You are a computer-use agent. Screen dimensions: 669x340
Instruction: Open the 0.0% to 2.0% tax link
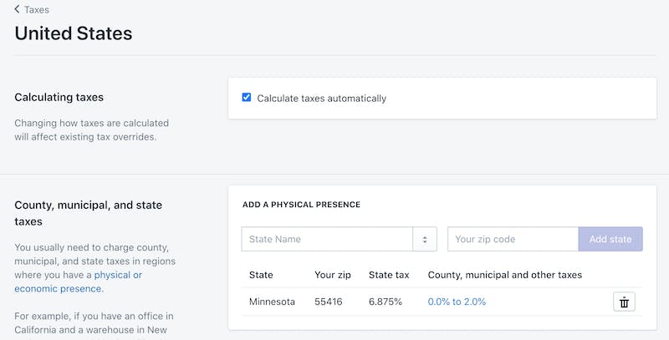click(457, 302)
